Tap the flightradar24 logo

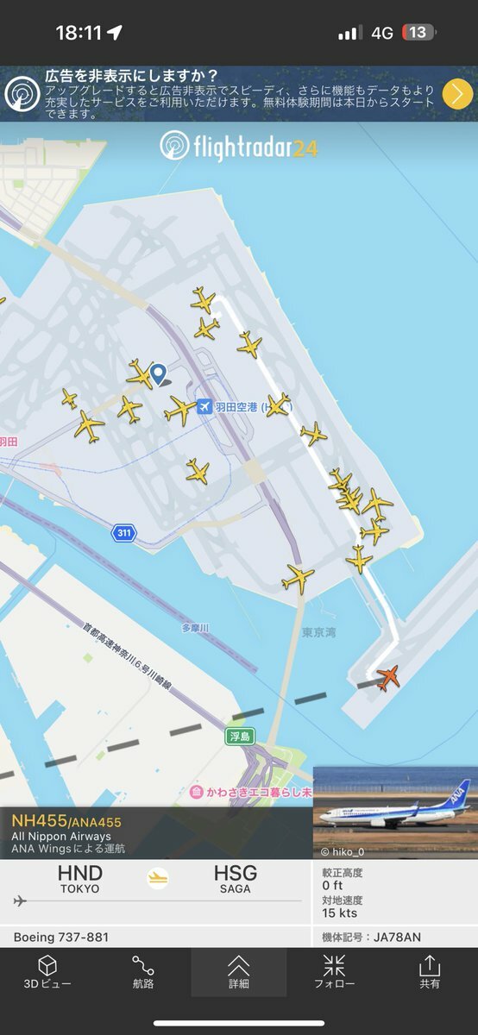[x=239, y=146]
